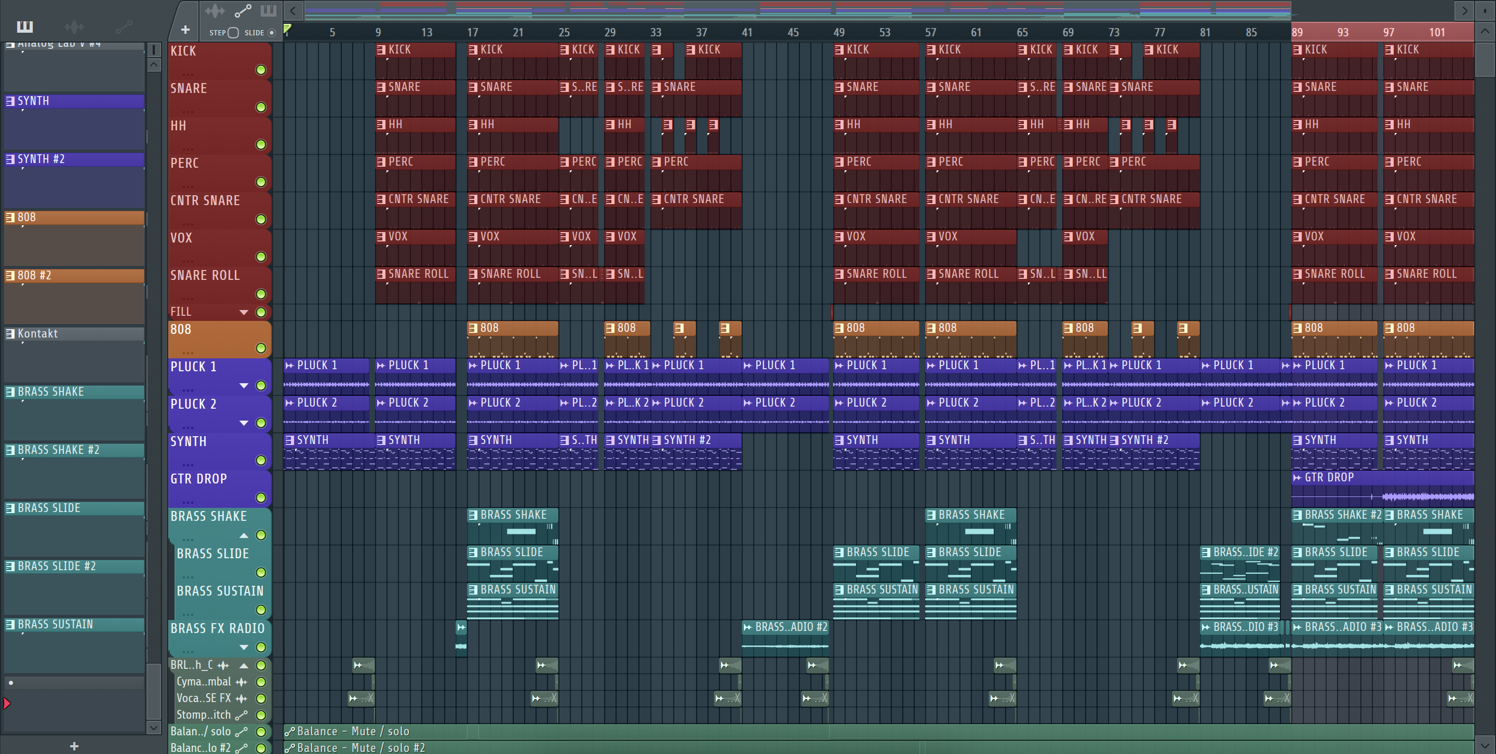Expand the PLUCK 2 track group arrow
Viewport: 1496px width, 754px height.
pos(244,423)
